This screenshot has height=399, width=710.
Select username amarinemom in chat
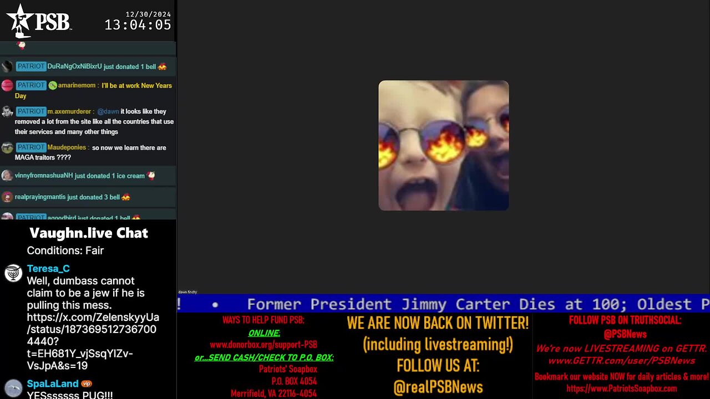78,85
